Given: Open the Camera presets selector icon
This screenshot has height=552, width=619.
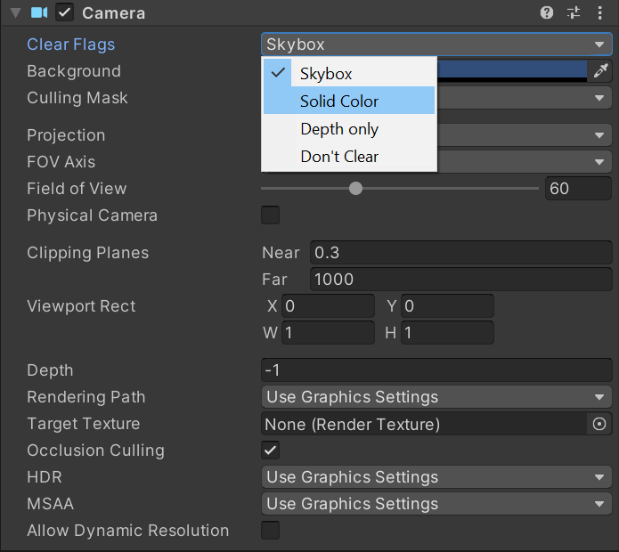Looking at the screenshot, I should pos(573,13).
